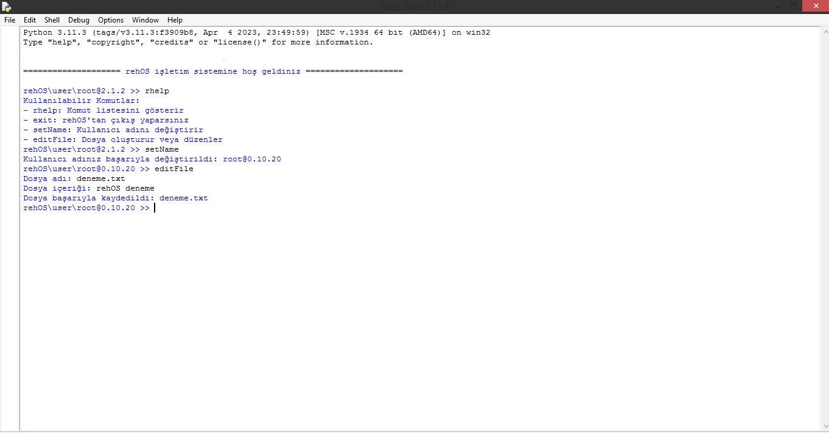This screenshot has height=433, width=829.
Task: Open the File menu
Action: point(10,20)
